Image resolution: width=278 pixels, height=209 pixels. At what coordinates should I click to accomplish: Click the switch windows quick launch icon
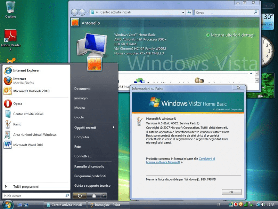26,205
